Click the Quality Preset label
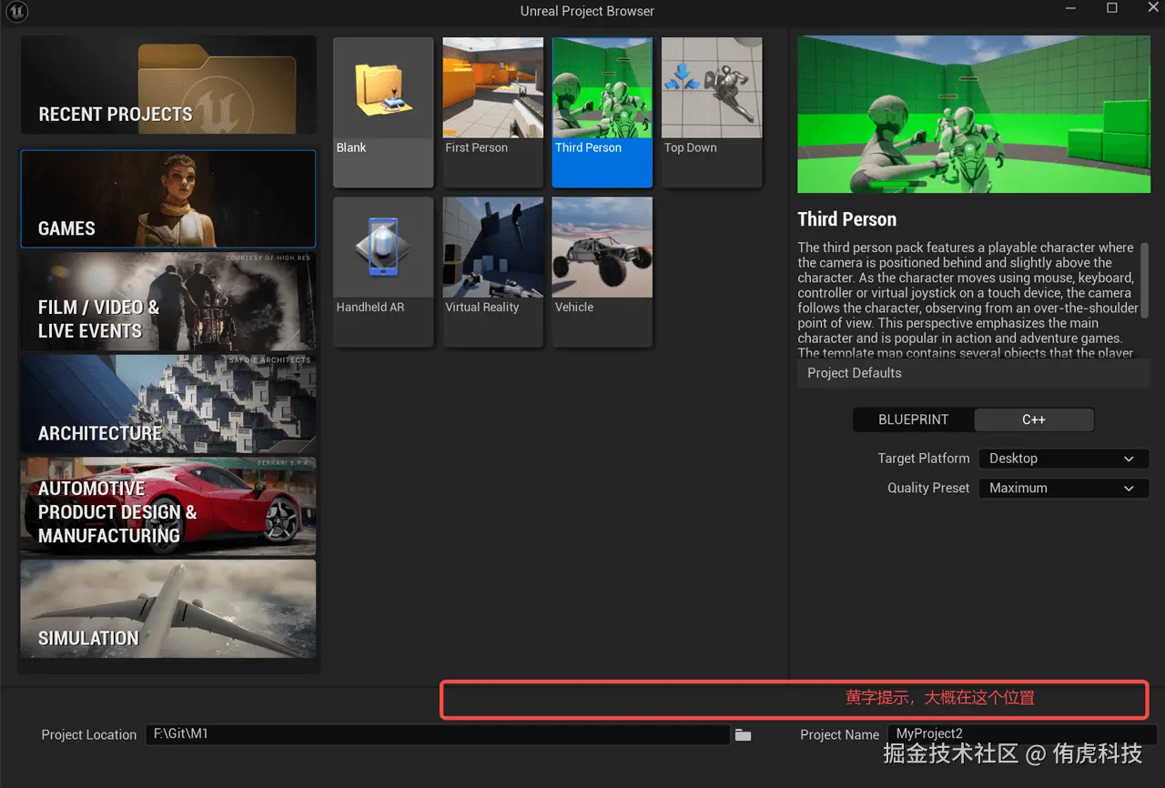 (x=928, y=488)
